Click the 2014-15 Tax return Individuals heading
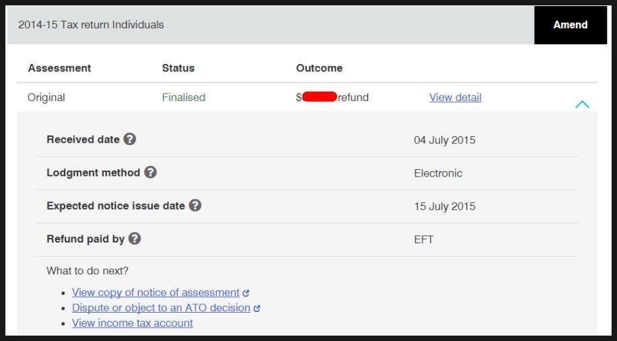617x341 pixels. click(91, 25)
